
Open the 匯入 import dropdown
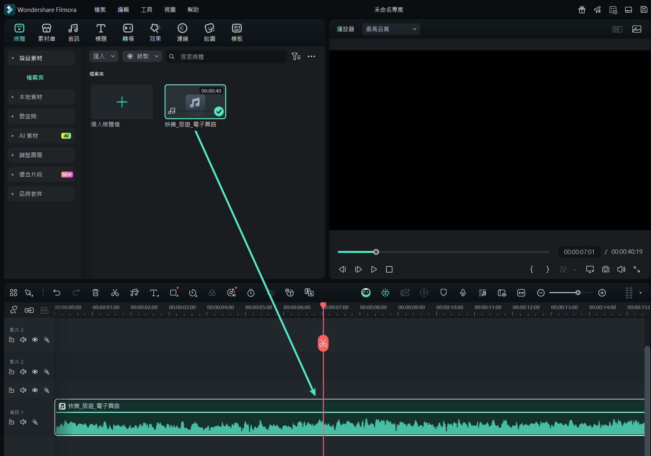coord(104,56)
